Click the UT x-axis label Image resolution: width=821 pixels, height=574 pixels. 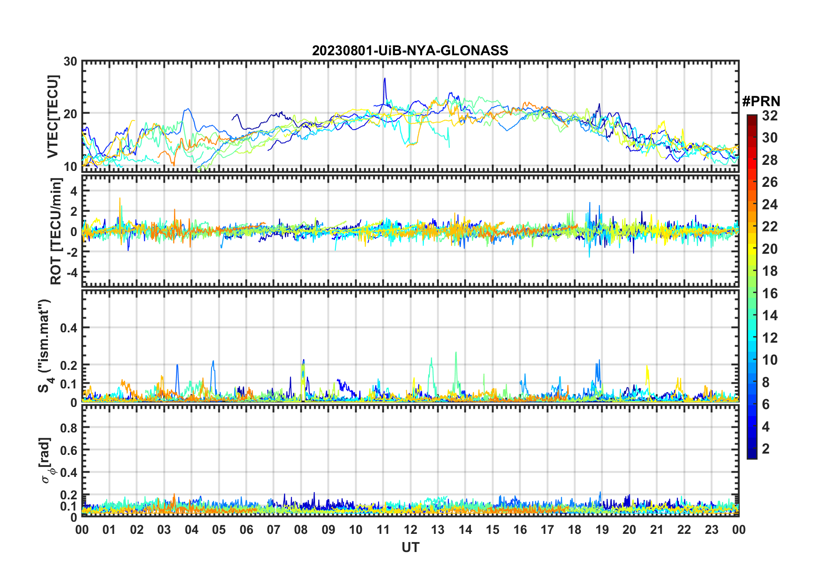click(x=410, y=548)
